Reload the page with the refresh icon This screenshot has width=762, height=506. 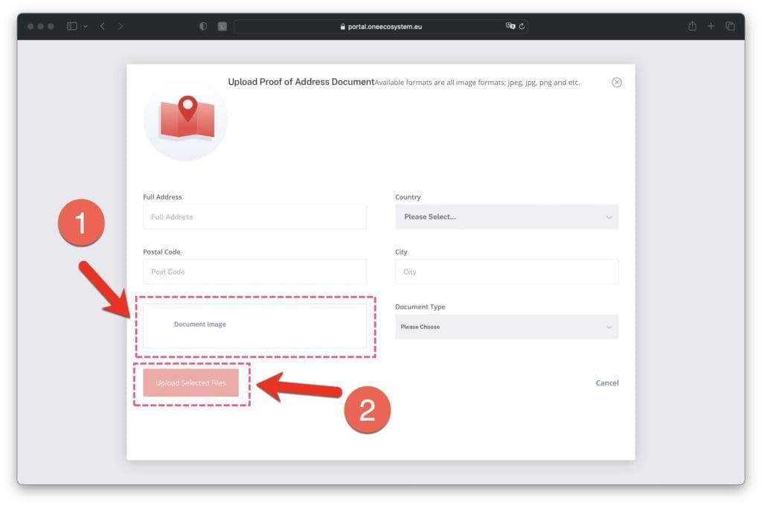(x=522, y=26)
